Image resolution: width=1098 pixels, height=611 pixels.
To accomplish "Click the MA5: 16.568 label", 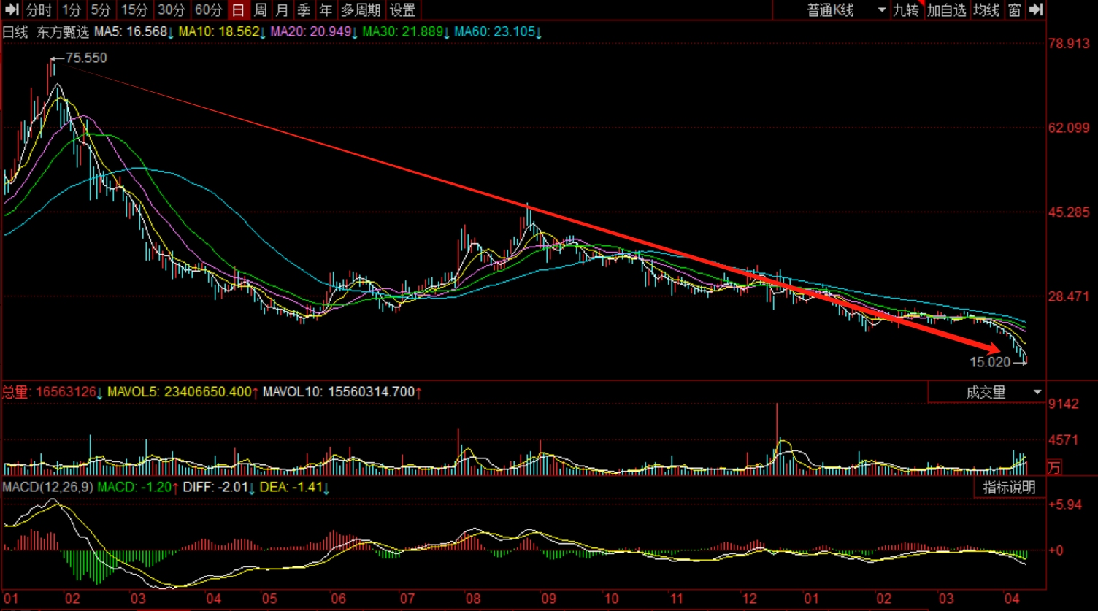I will click(x=134, y=32).
